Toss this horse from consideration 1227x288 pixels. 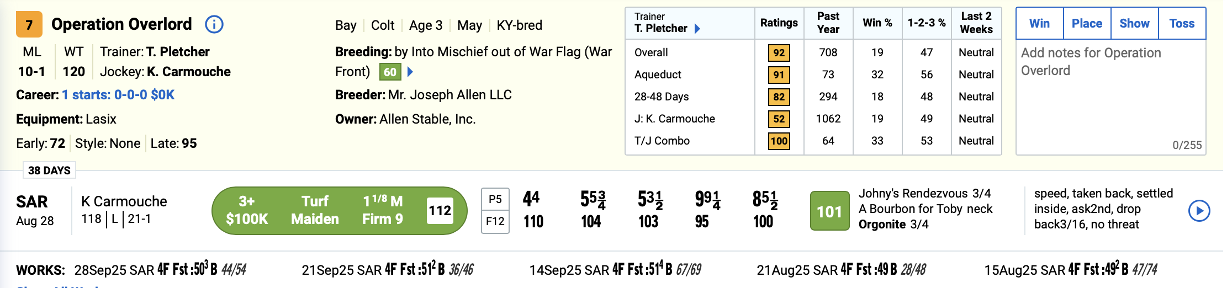[x=1182, y=24]
